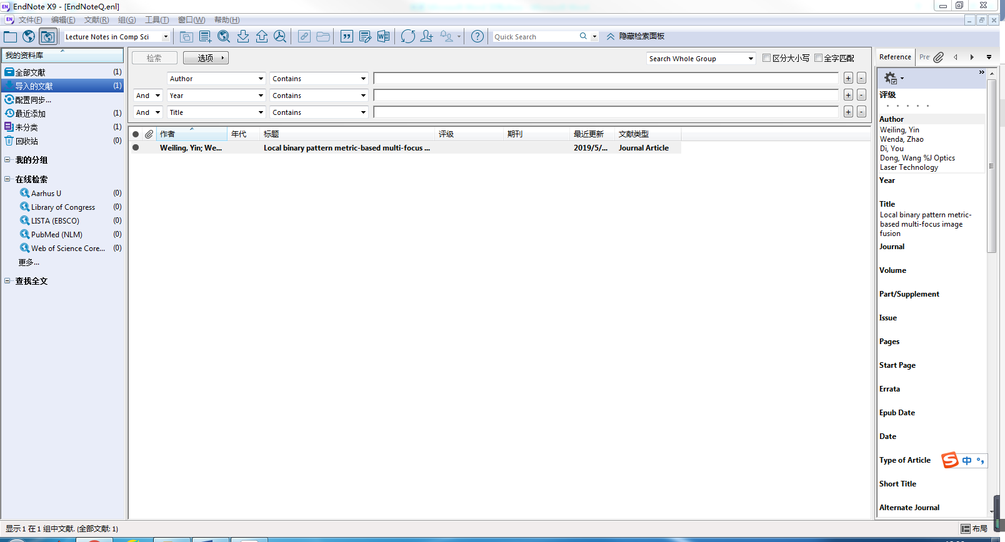This screenshot has width=1005, height=542.
Task: Open the 编辑(E) menu
Action: pos(63,20)
